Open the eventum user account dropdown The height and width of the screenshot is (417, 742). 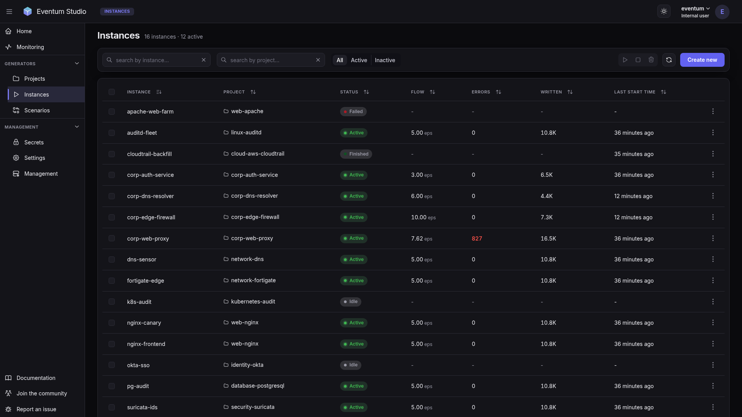pos(695,12)
